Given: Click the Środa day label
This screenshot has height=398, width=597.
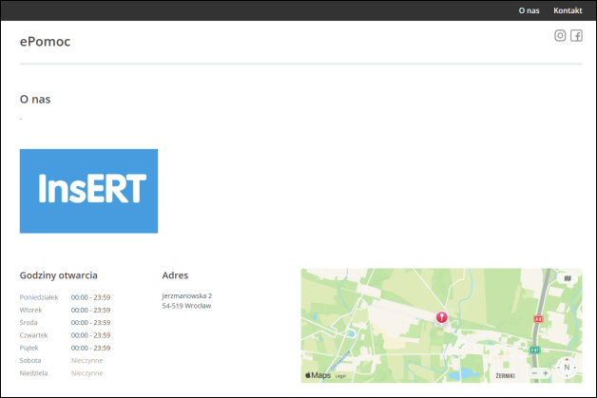Looking at the screenshot, I should pos(29,323).
